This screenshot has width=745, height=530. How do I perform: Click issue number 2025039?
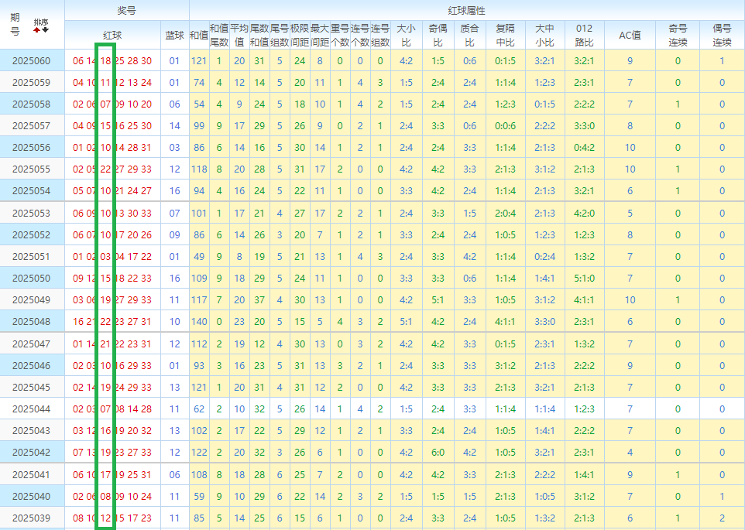[x=31, y=518]
